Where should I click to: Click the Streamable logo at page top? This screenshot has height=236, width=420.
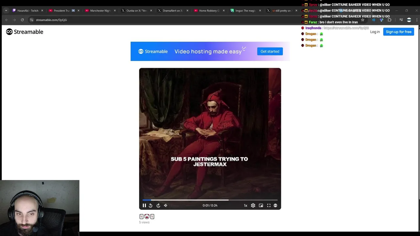[x=25, y=32]
